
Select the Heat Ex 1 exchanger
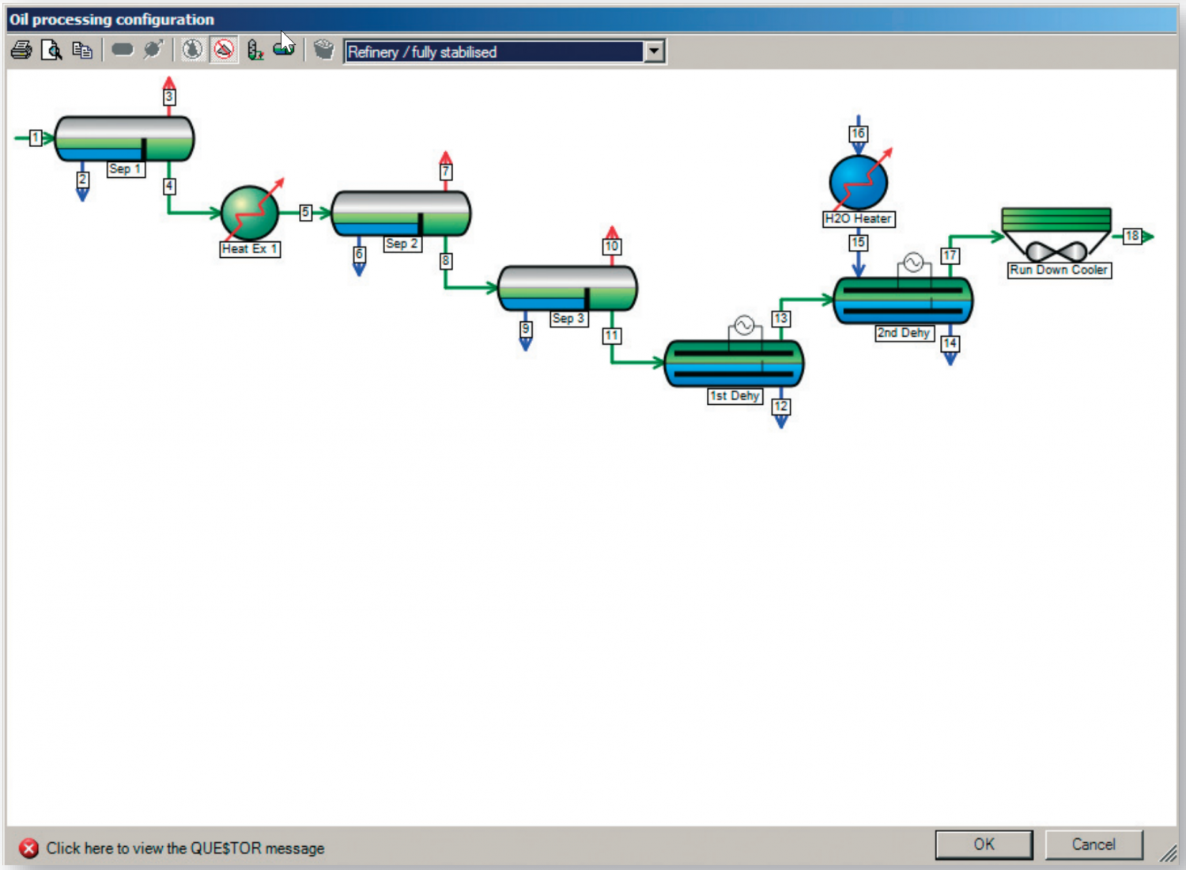250,213
